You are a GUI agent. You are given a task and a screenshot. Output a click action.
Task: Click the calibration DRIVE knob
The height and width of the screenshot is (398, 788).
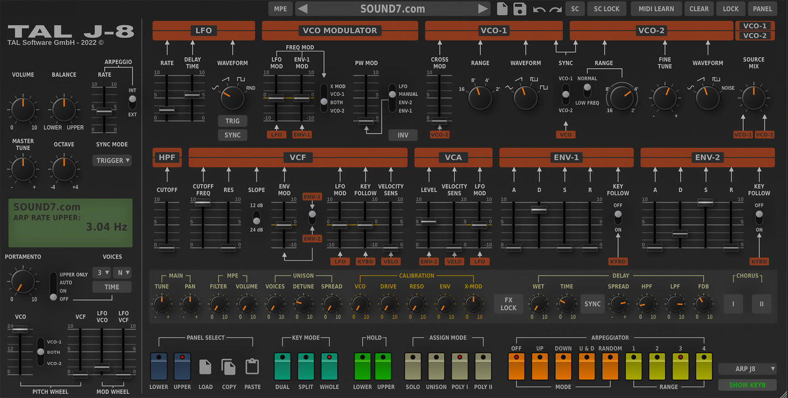click(388, 304)
